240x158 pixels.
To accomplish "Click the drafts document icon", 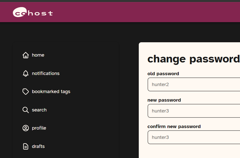I will (26, 146).
